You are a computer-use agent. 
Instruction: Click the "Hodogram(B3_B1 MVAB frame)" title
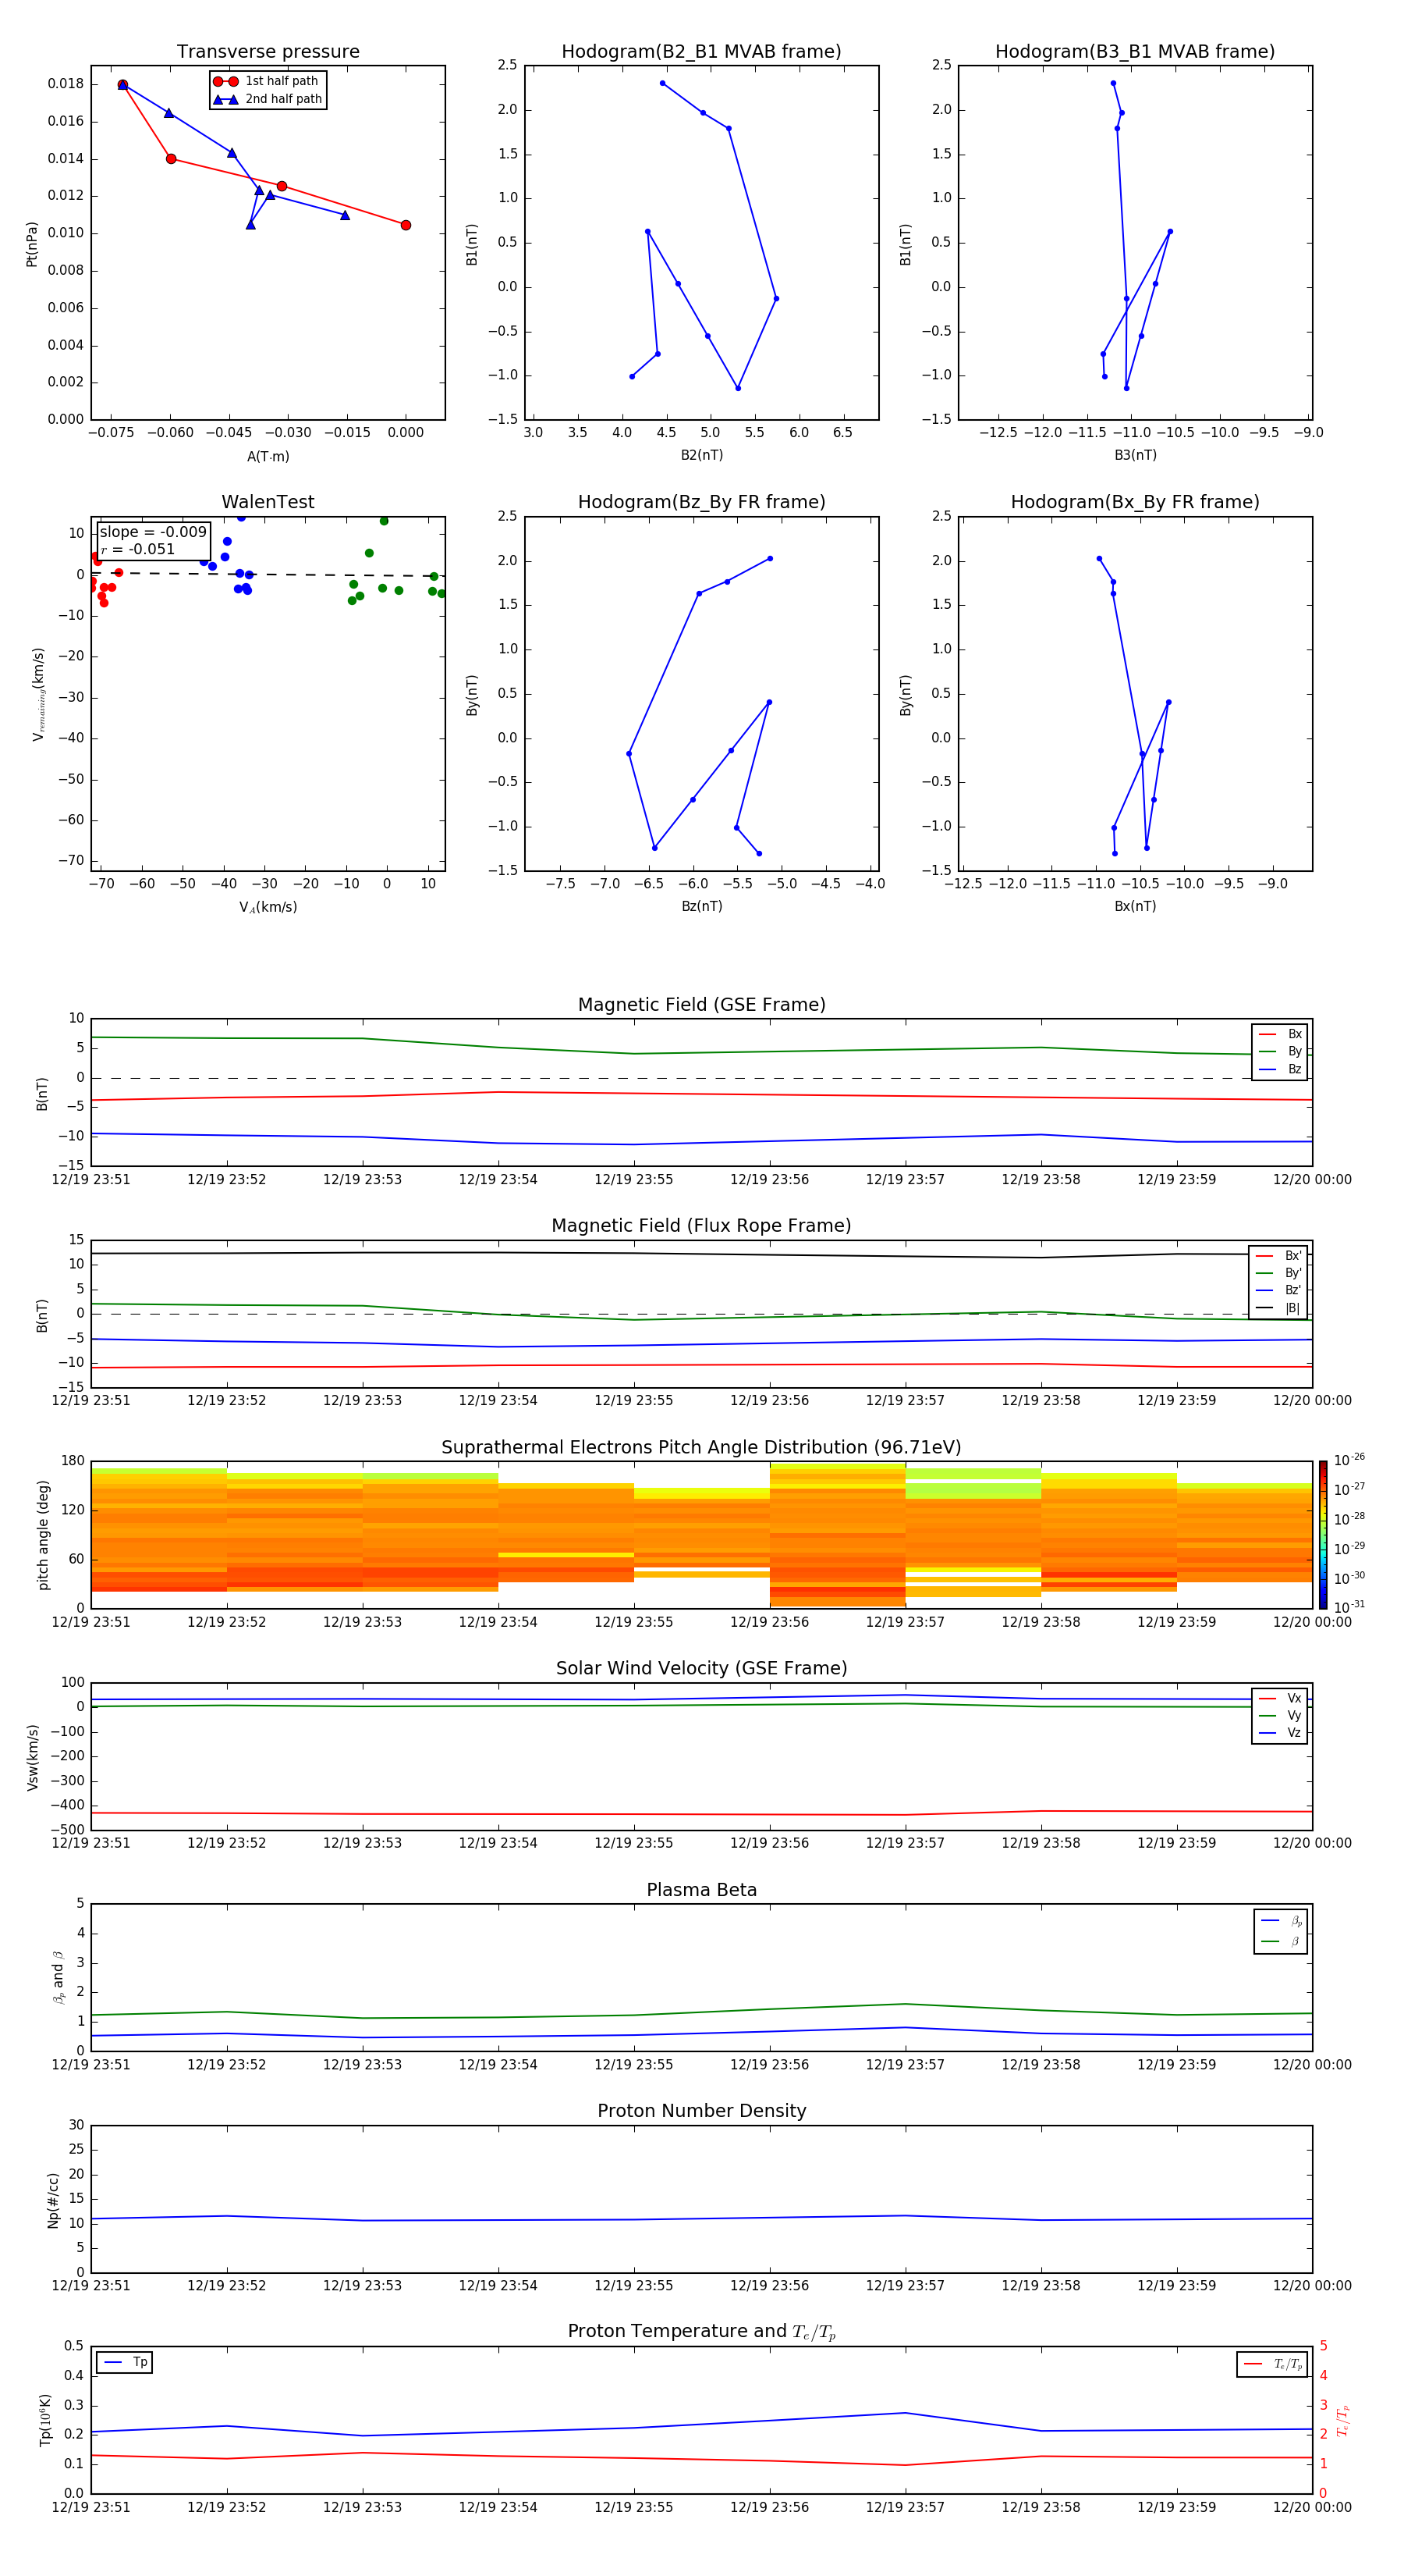[x=1135, y=52]
